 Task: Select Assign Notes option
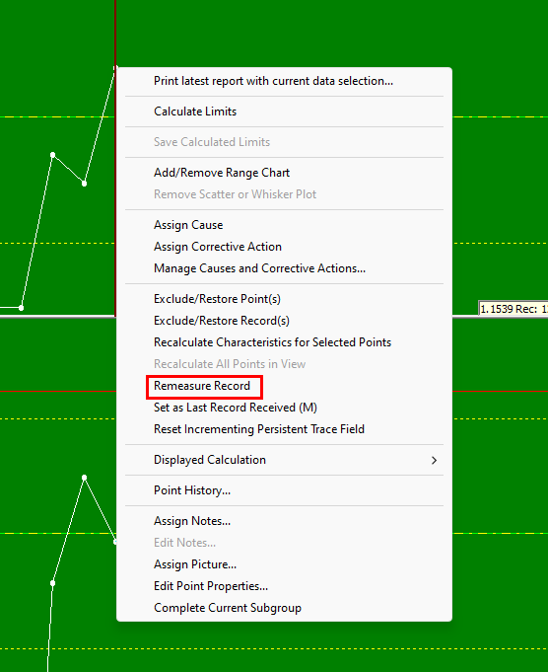click(284, 521)
